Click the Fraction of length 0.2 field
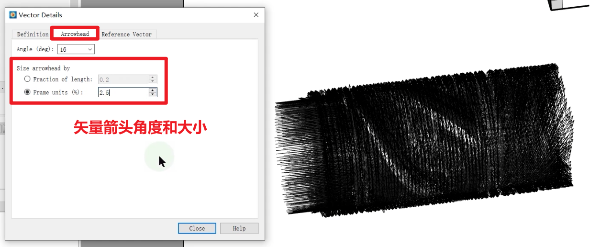This screenshot has height=247, width=590. tap(123, 79)
